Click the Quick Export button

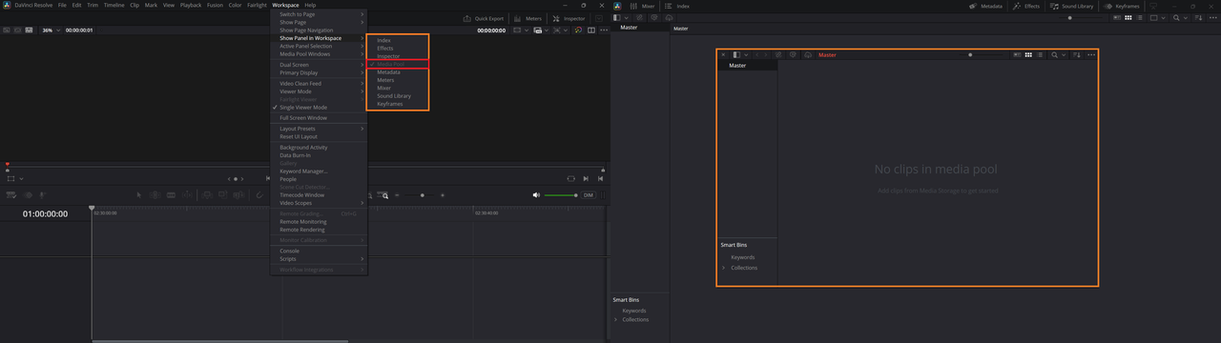[484, 18]
